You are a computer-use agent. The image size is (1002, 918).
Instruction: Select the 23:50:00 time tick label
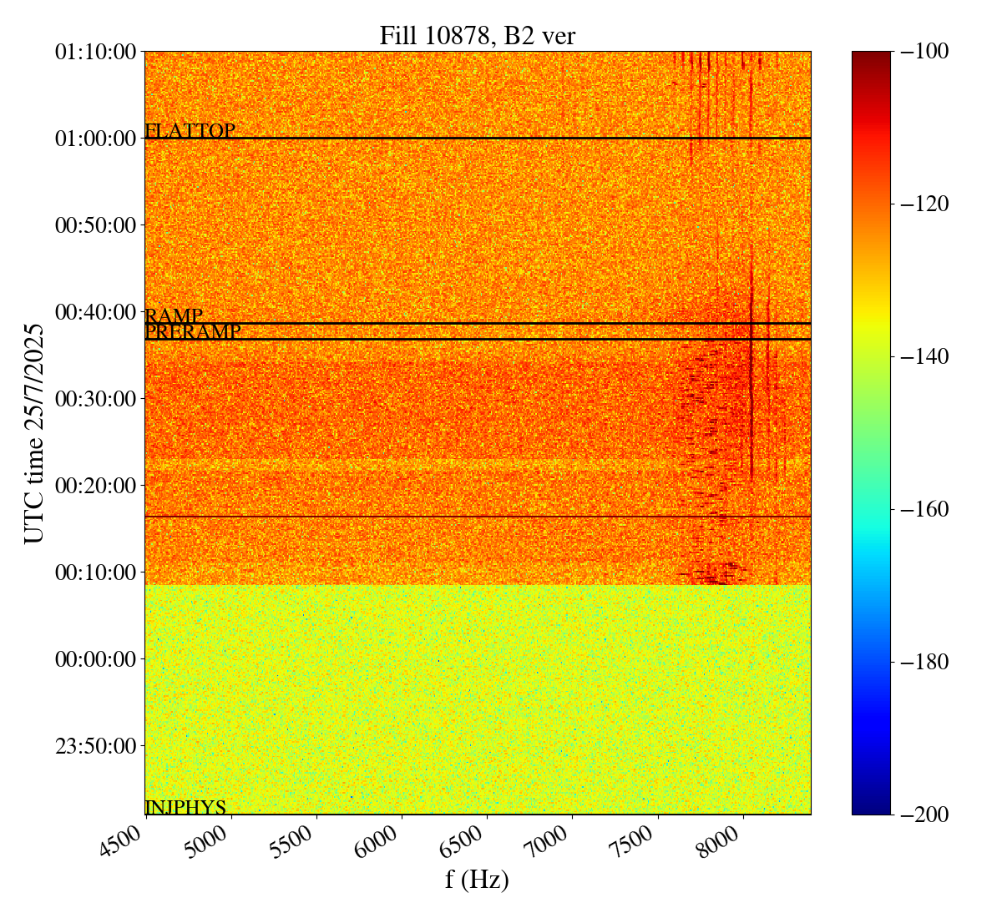(95, 745)
